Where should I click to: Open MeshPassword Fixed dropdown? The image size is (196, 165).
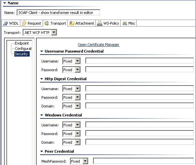point(85,161)
